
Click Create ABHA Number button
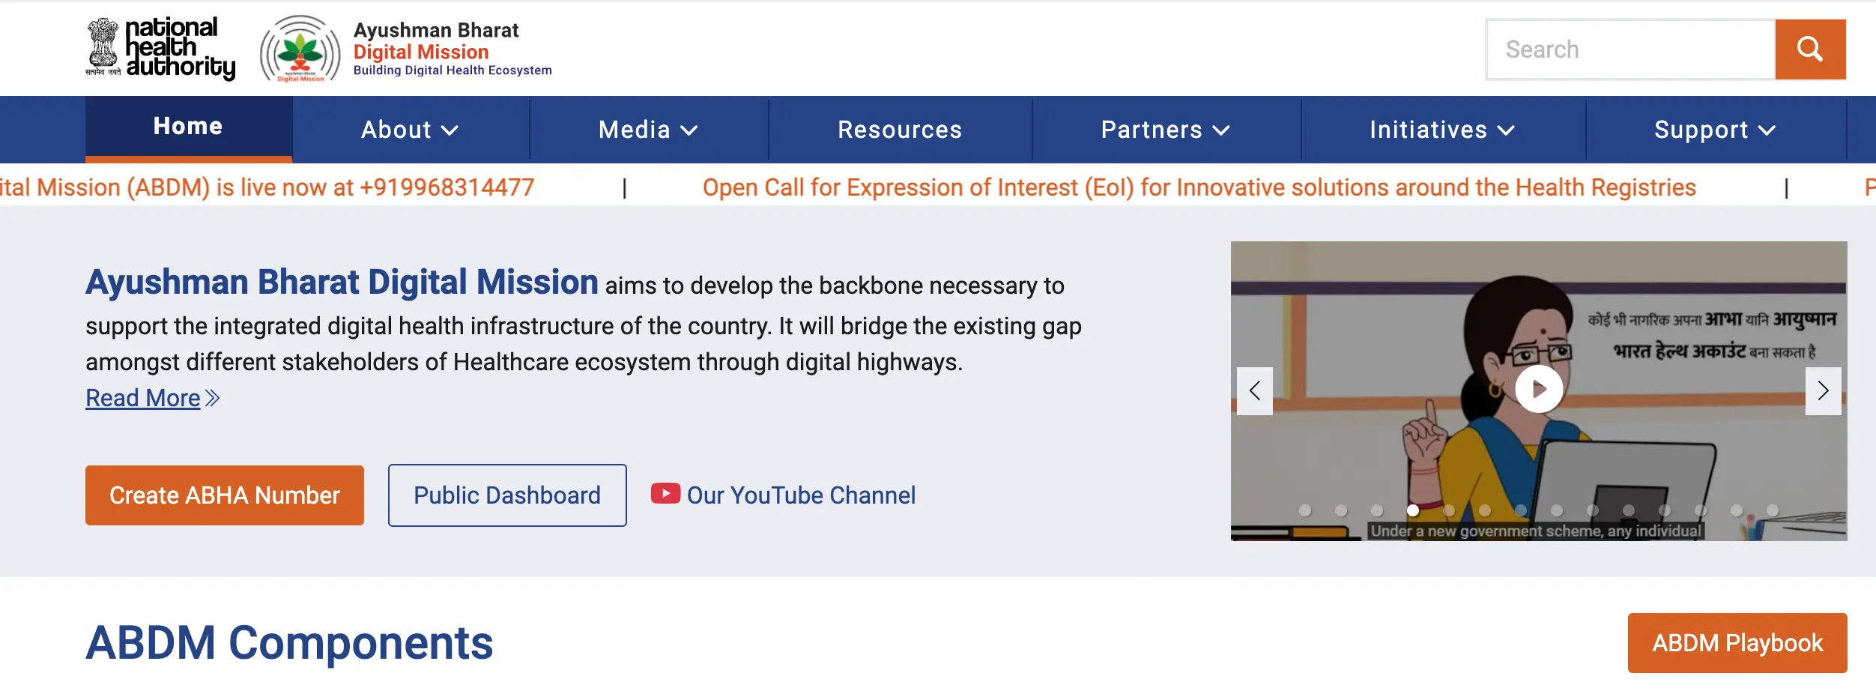click(225, 495)
